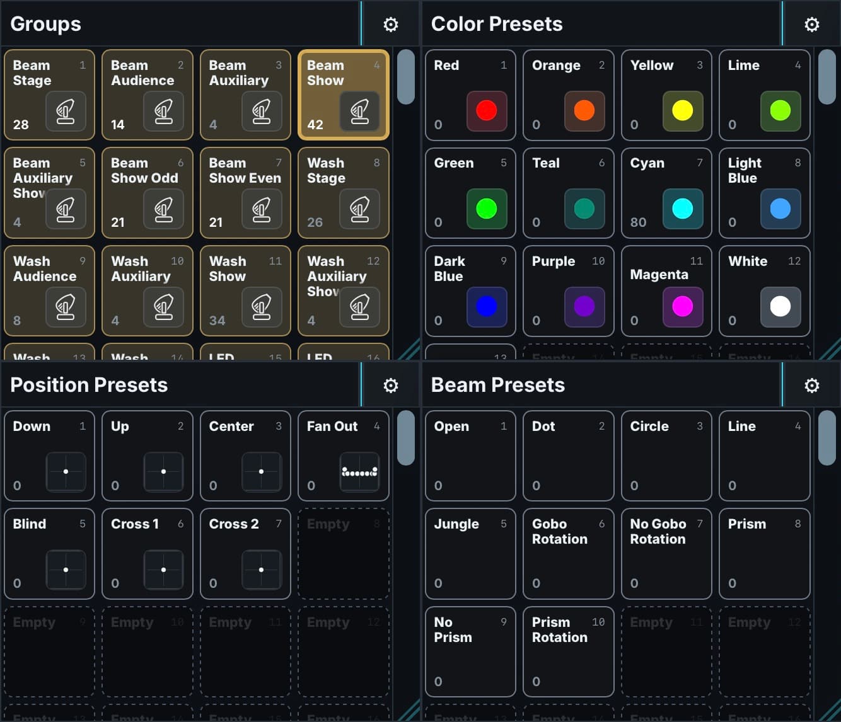Select the Jungle beam preset
This screenshot has height=722, width=841.
tap(470, 554)
